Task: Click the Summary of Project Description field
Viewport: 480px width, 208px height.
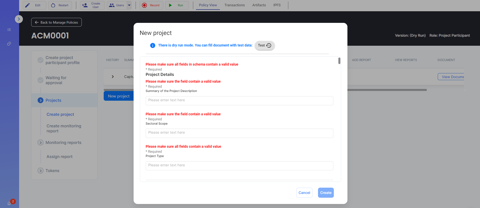Action: click(239, 100)
